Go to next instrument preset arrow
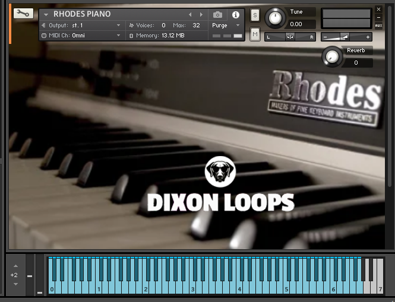 [x=201, y=15]
